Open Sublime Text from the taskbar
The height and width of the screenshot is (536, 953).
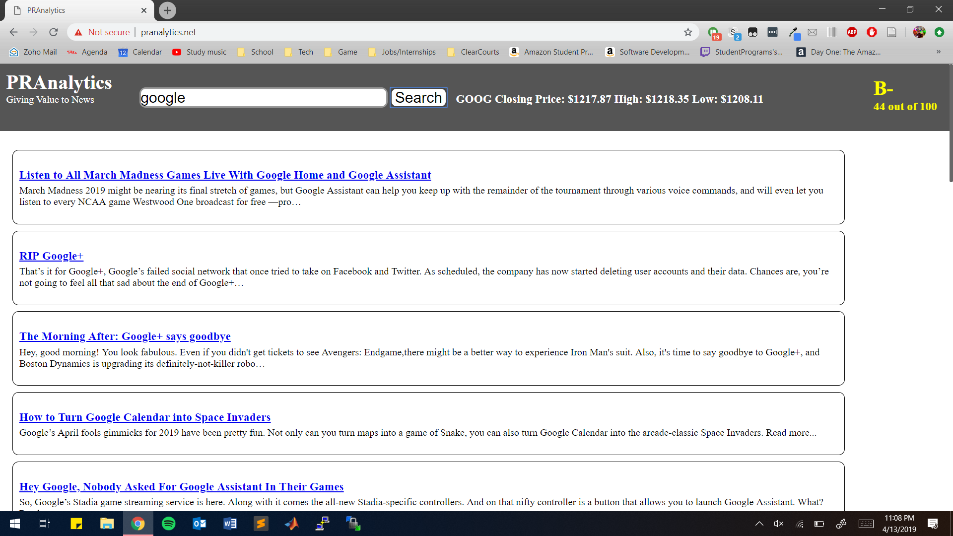[261, 524]
